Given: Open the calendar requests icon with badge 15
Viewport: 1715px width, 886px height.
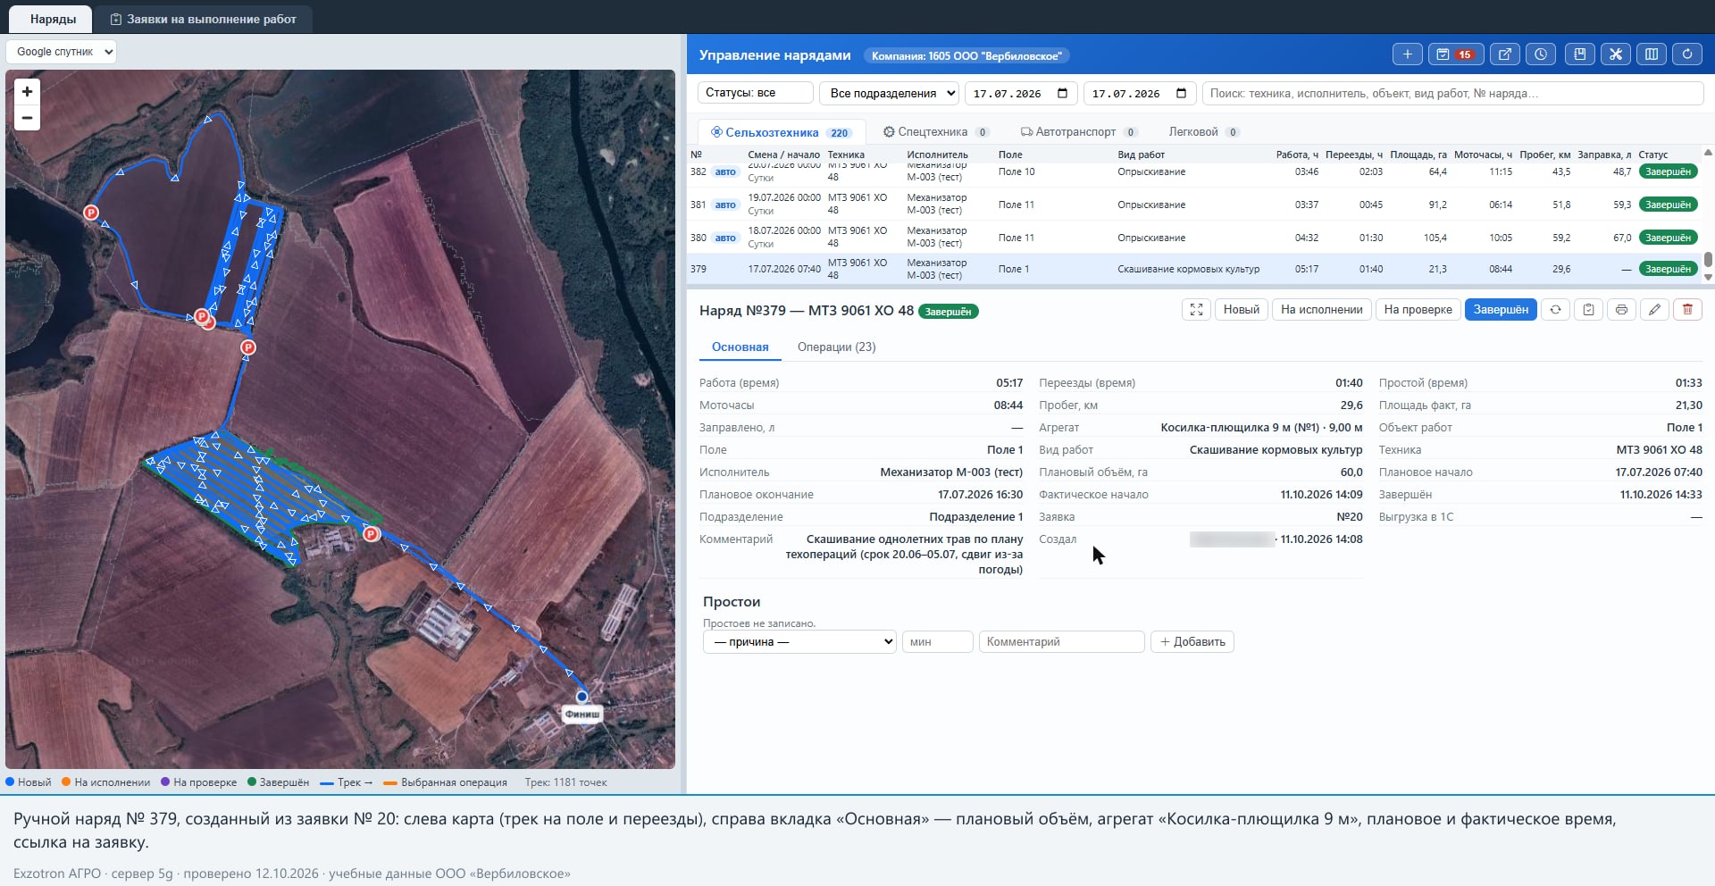Looking at the screenshot, I should point(1455,54).
